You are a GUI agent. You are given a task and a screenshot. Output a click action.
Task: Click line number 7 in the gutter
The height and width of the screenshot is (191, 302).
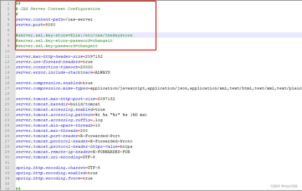coord(8,35)
